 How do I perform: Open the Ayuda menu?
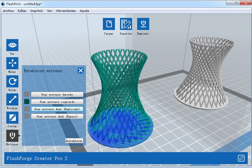tap(84, 11)
